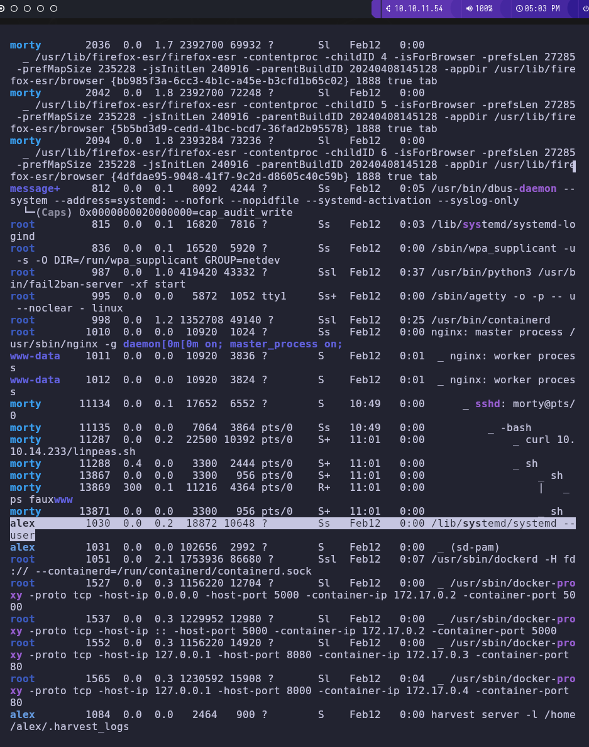The image size is (589, 747).
Task: Click "master_process on;" highlighted text
Action: pos(286,344)
